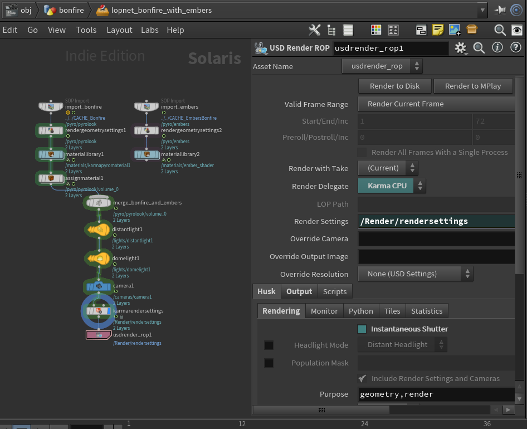
Task: Click the Purpose field
Action: tap(436, 394)
